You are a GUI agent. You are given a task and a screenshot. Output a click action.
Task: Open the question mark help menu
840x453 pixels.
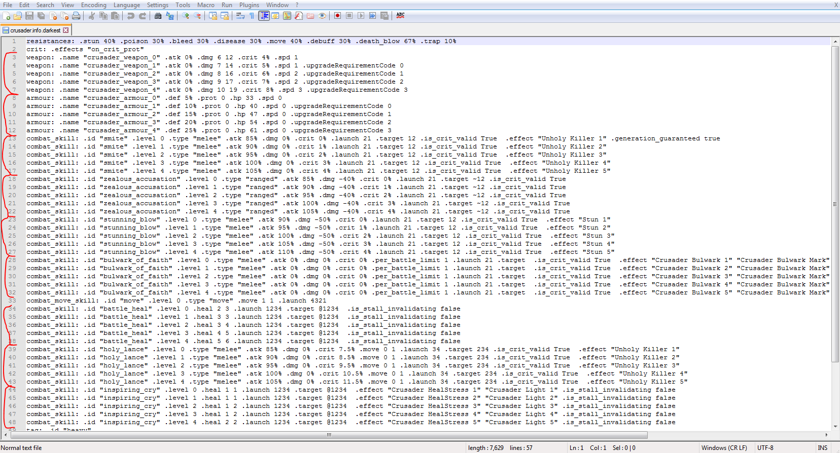[297, 5]
